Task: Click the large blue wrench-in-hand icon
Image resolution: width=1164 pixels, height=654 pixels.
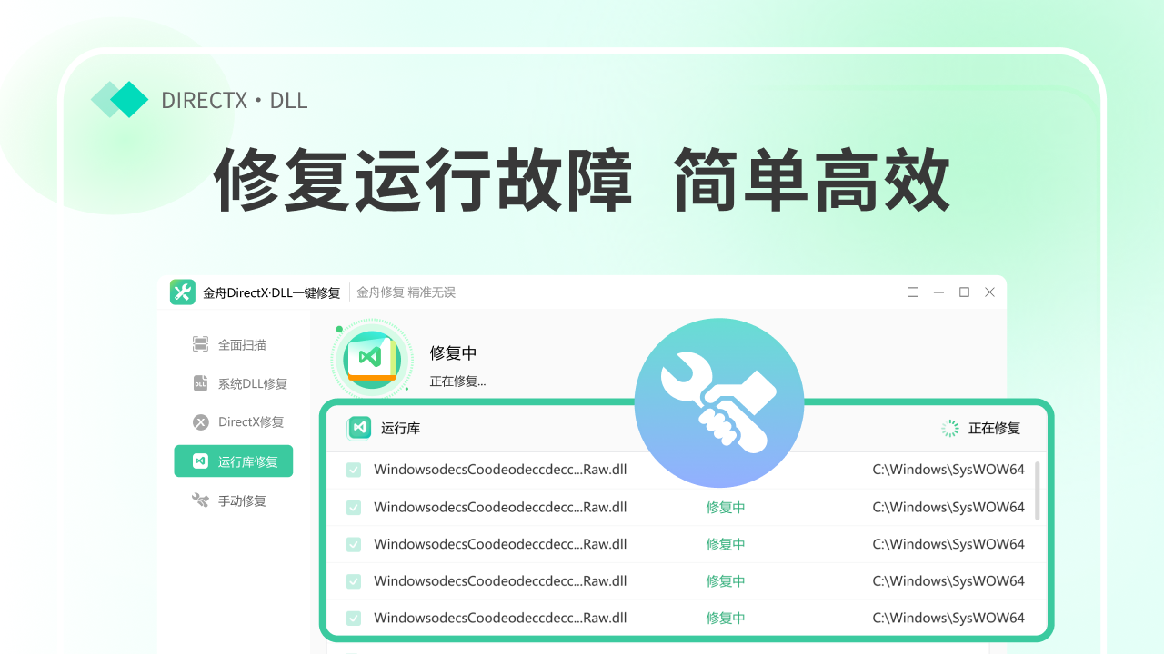Action: pos(718,402)
